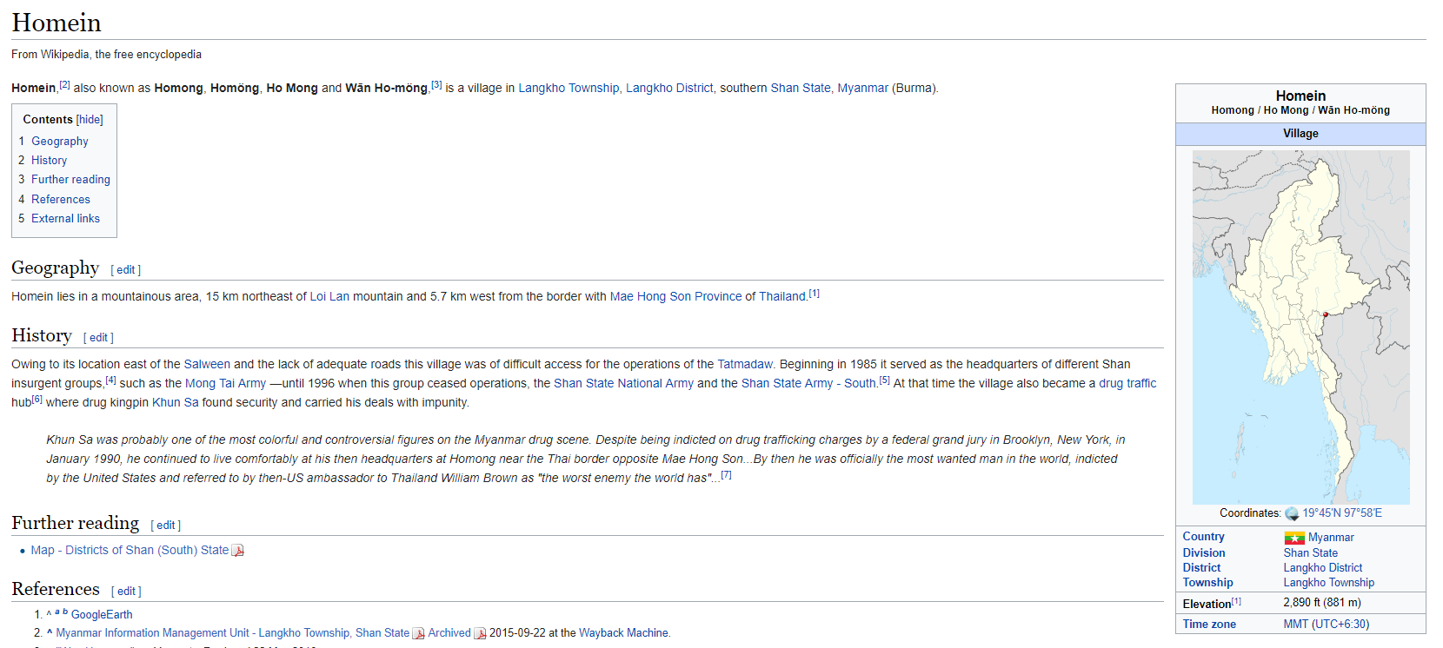Open Langkho District link in infobox
The width and height of the screenshot is (1443, 648).
(x=1322, y=568)
